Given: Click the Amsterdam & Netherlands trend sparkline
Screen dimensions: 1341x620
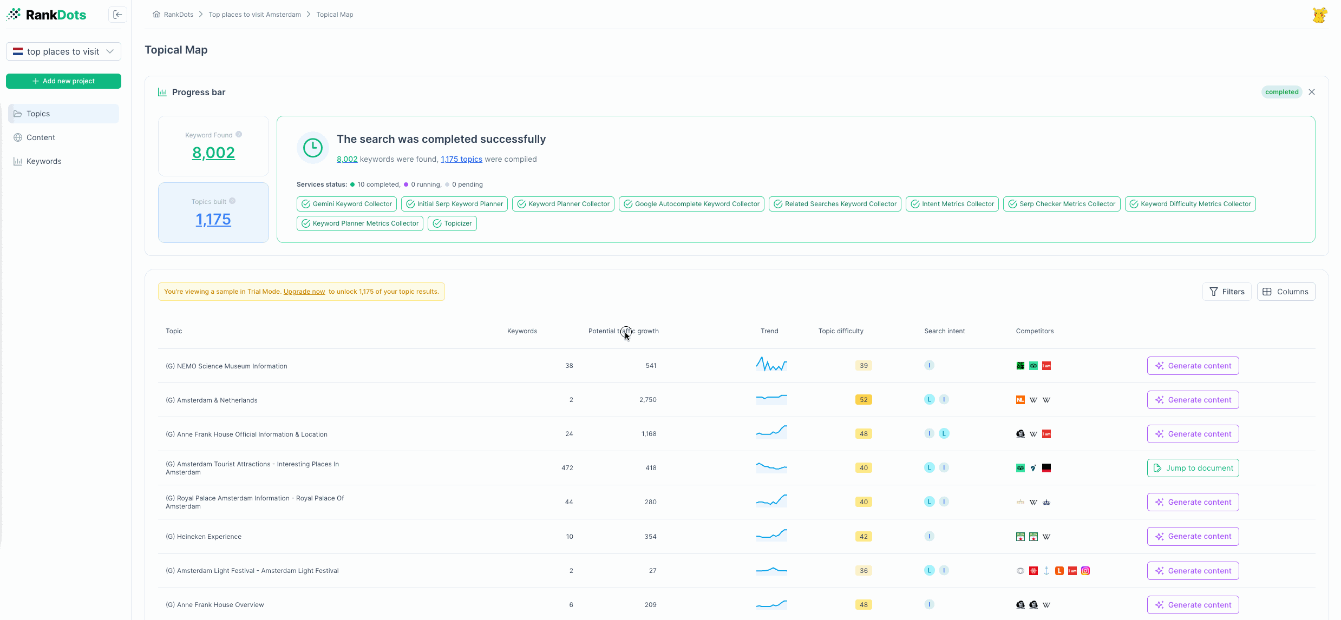Looking at the screenshot, I should pyautogui.click(x=771, y=399).
